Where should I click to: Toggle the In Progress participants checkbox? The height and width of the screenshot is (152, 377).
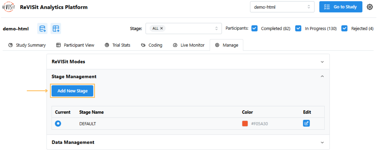point(298,28)
